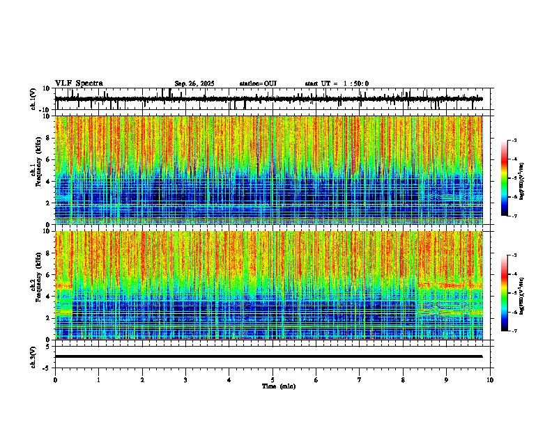Click the "10" tick on time axis

pos(490,380)
